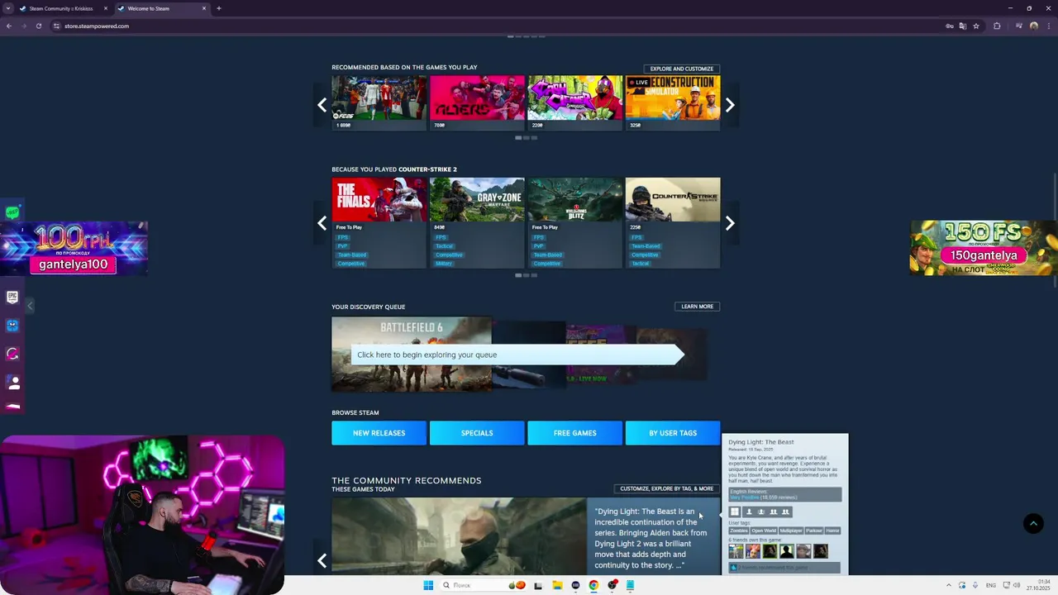Screen dimensions: 1058x595
Task: Click gantelya100 promo banner on left
Action: 74,248
